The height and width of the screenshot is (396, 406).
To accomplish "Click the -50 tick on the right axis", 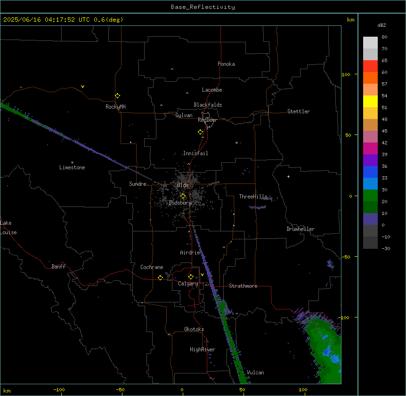I will click(x=346, y=257).
